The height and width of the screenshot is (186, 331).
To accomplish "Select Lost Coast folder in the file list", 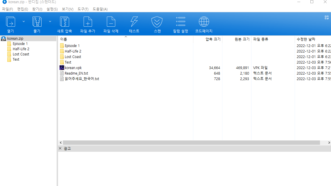I will [73, 57].
